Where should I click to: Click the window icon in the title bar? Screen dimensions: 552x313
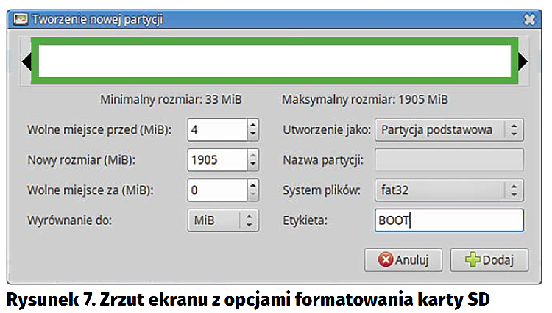(x=22, y=18)
